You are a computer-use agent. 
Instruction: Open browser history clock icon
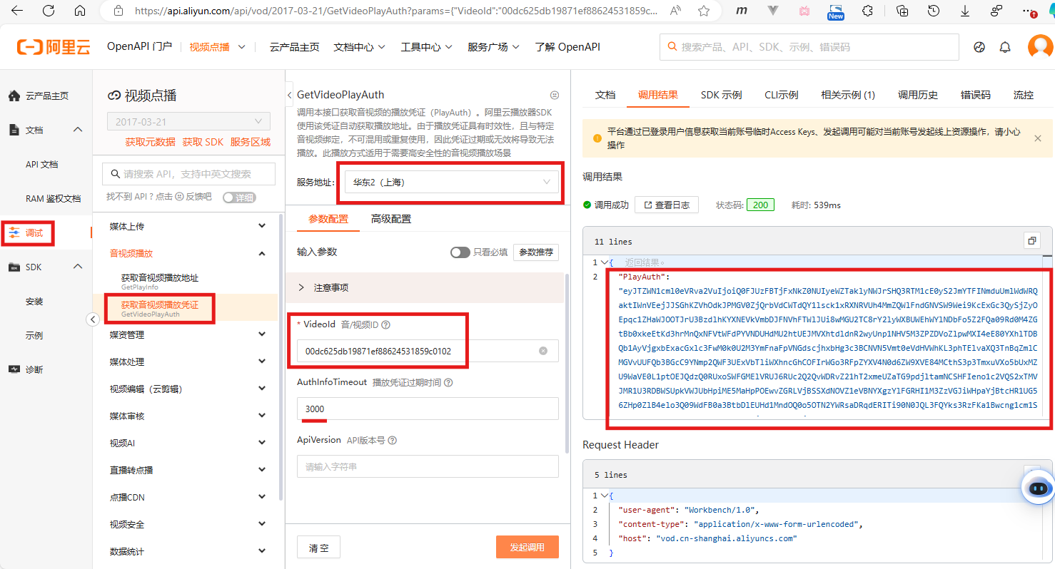tap(933, 11)
